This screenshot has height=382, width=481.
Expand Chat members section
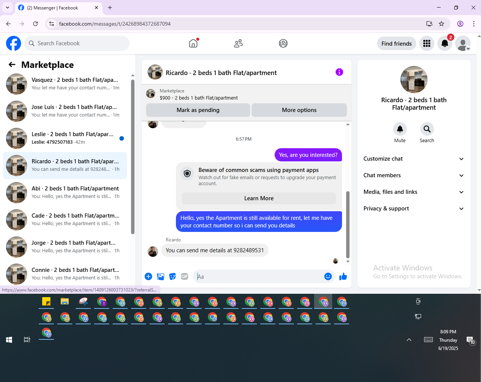[x=414, y=175]
